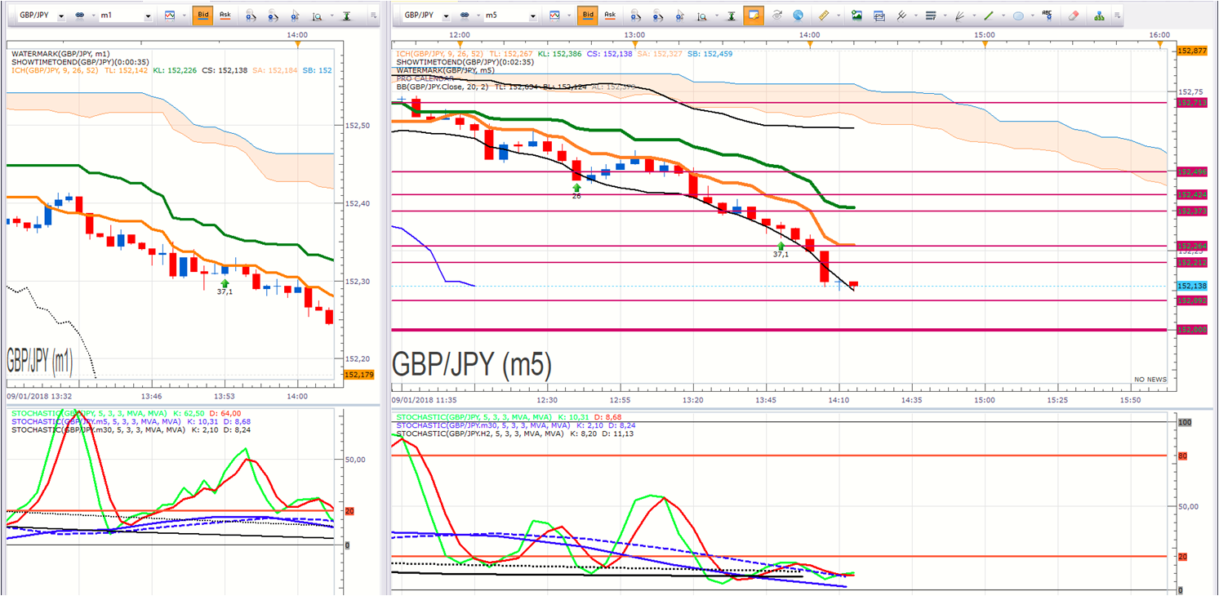Open the m5 toolbar overflow options
1219x596 pixels.
(1119, 16)
